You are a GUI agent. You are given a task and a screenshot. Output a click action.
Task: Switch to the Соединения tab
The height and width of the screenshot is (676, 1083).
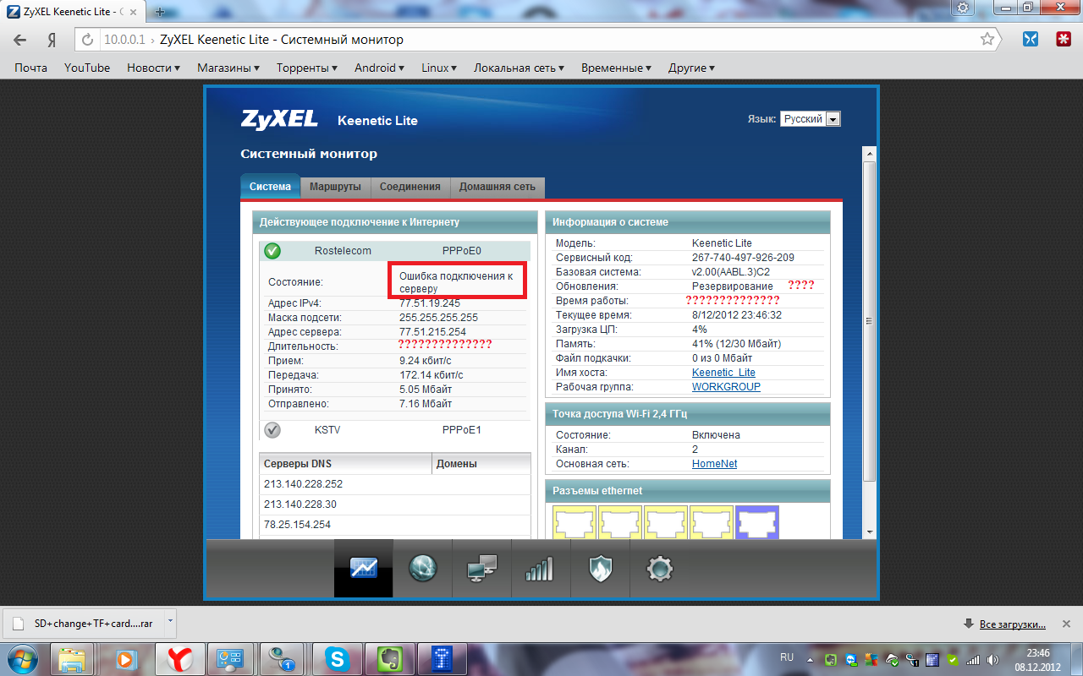(x=410, y=187)
